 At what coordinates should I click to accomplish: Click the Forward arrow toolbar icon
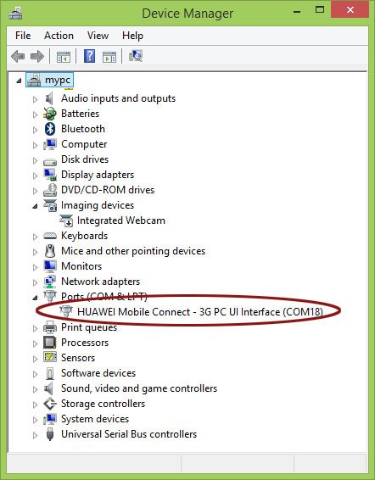click(37, 56)
